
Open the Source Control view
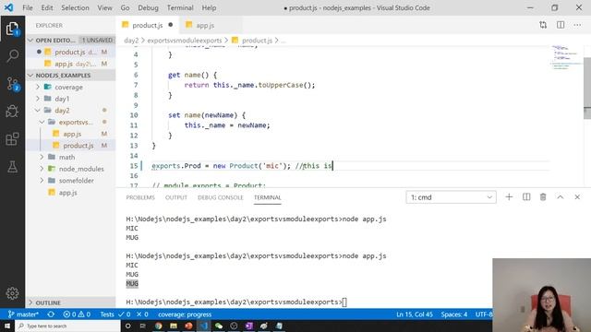click(x=12, y=84)
